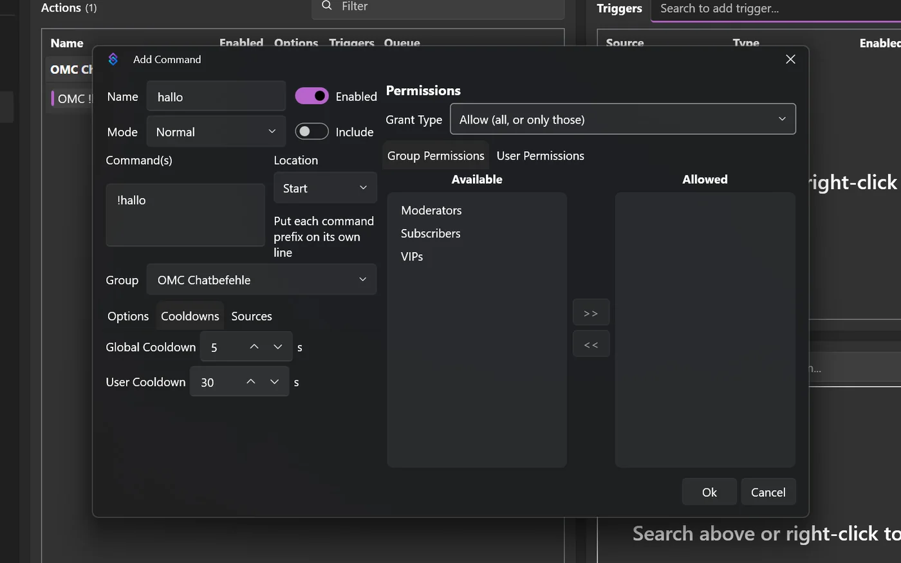901x563 pixels.
Task: Increase Global Cooldown with up arrow
Action: click(254, 347)
